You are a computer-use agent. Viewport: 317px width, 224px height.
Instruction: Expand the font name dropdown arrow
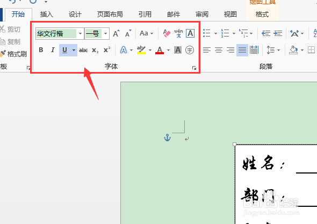[x=80, y=33]
